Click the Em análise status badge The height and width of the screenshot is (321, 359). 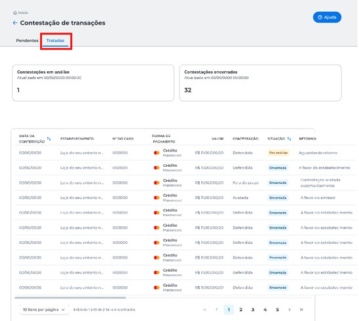278,153
